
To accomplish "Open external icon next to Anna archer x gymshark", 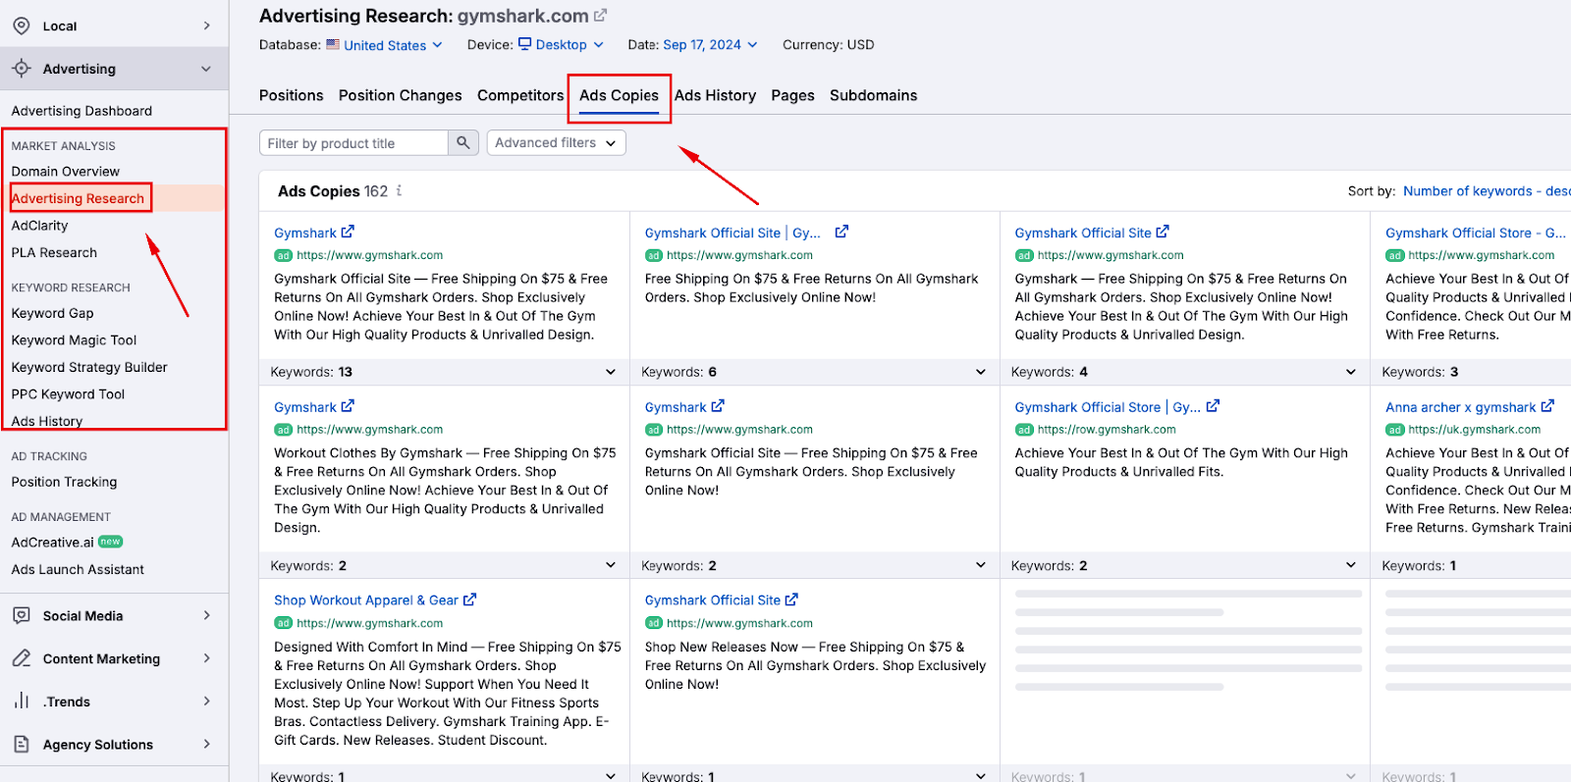I will pos(1547,405).
